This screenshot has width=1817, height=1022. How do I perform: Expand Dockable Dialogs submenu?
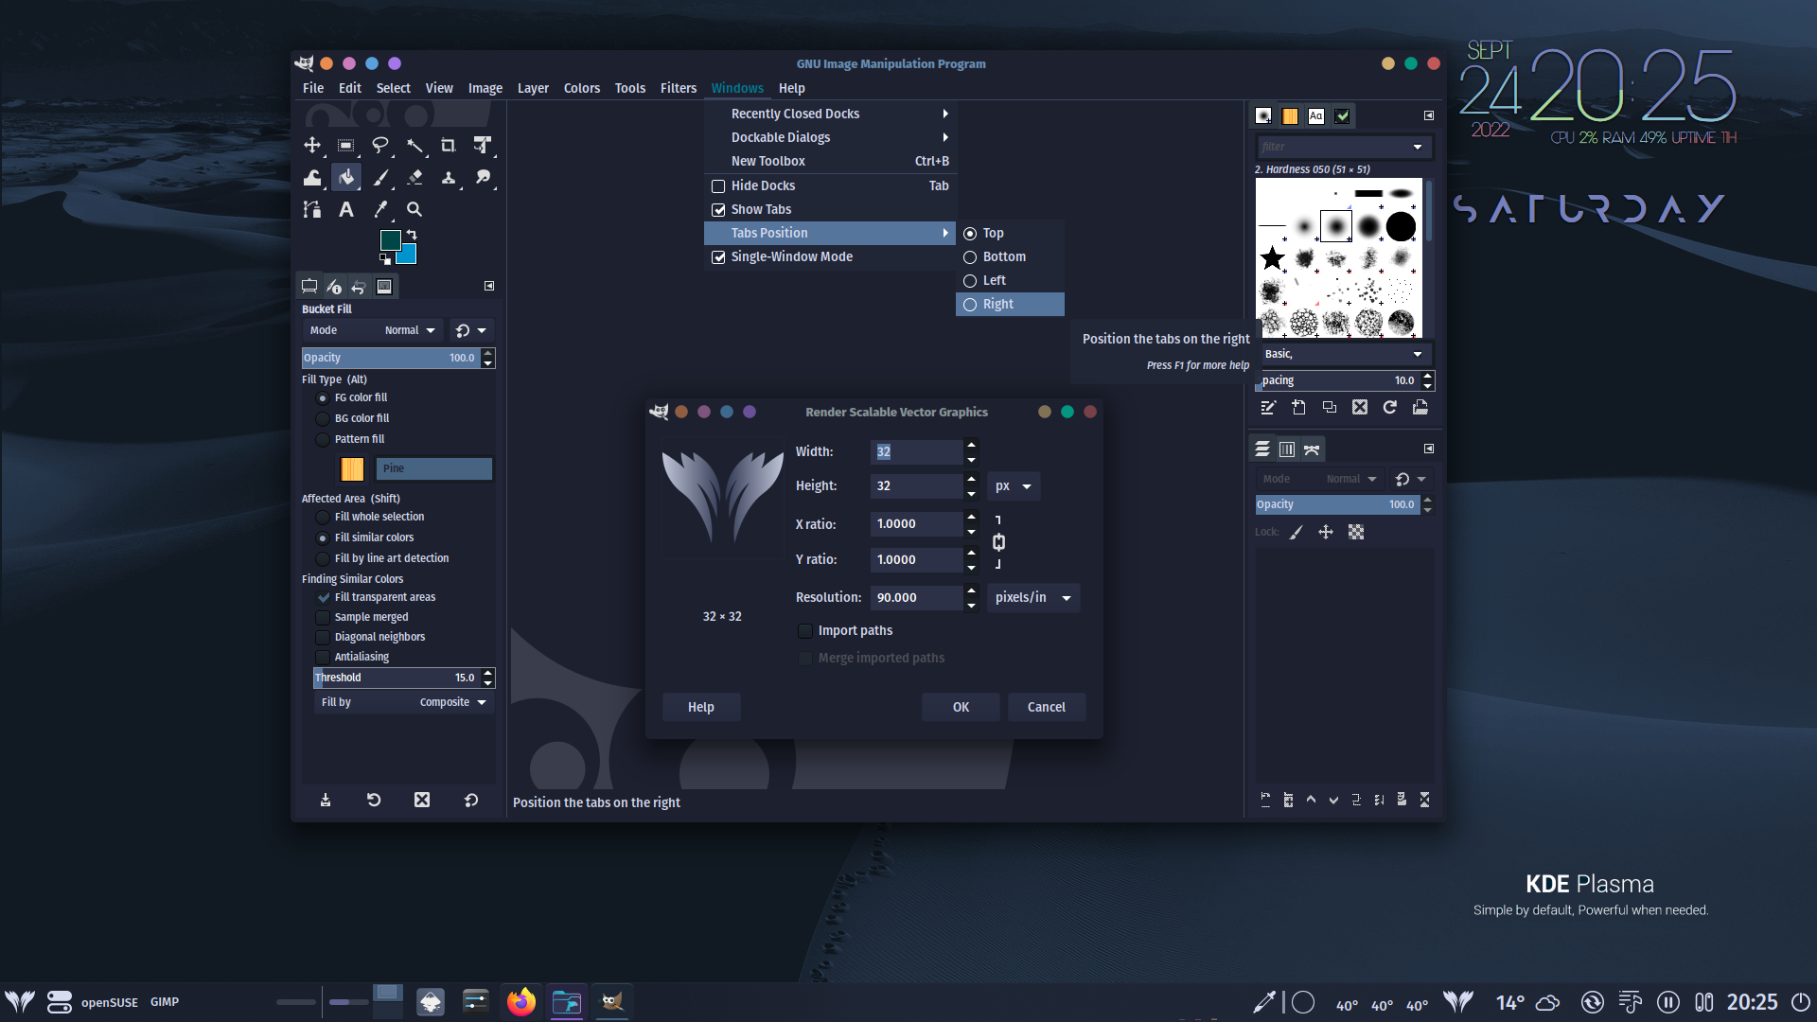tap(829, 137)
